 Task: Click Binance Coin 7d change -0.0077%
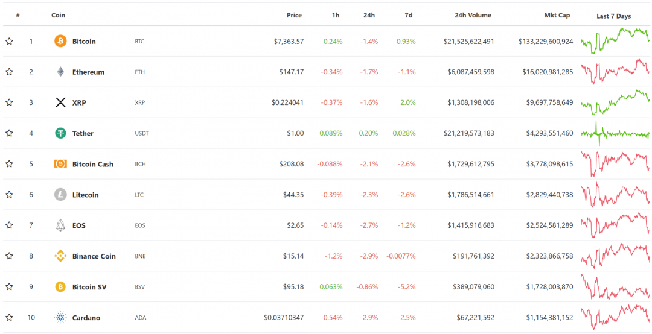[401, 256]
